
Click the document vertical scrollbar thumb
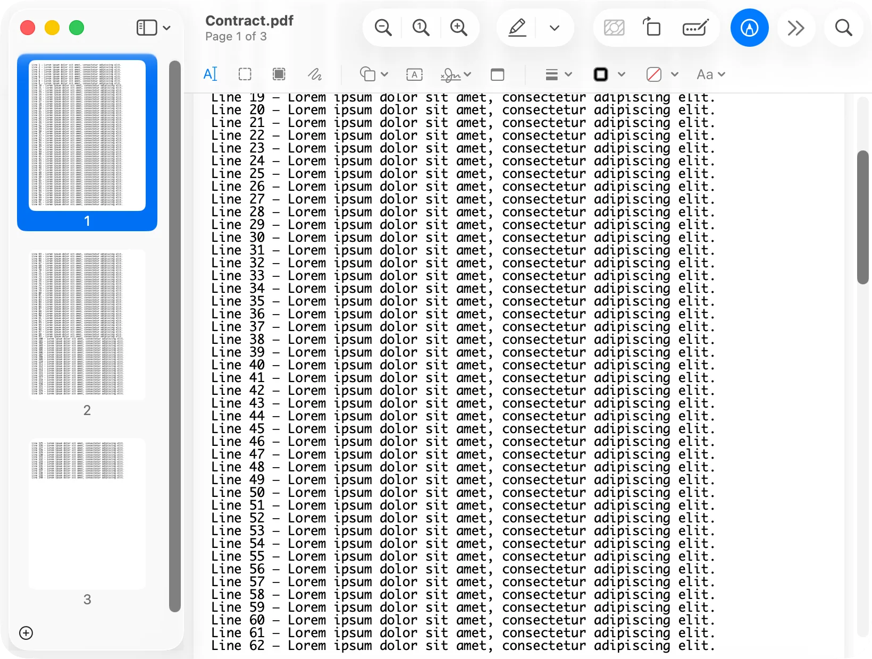coord(863,217)
